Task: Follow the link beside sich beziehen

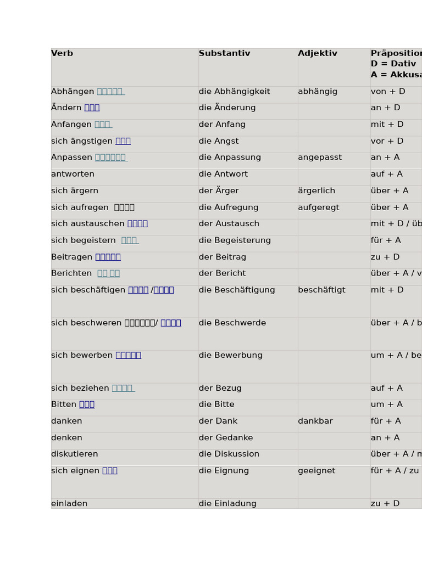Action: pyautogui.click(x=124, y=388)
